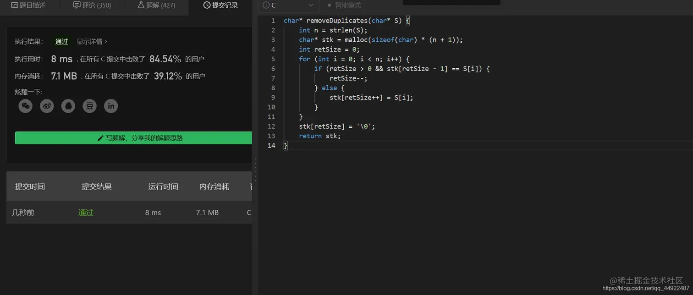693x295 pixels.
Task: Open the 题目描述 tab
Action: (28, 5)
